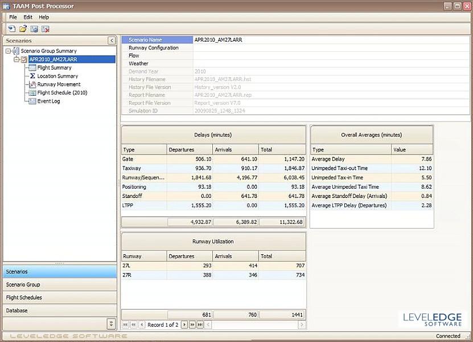The width and height of the screenshot is (473, 342).
Task: Collapse the APR2010_AM27LARR tree node
Action: tap(17, 59)
